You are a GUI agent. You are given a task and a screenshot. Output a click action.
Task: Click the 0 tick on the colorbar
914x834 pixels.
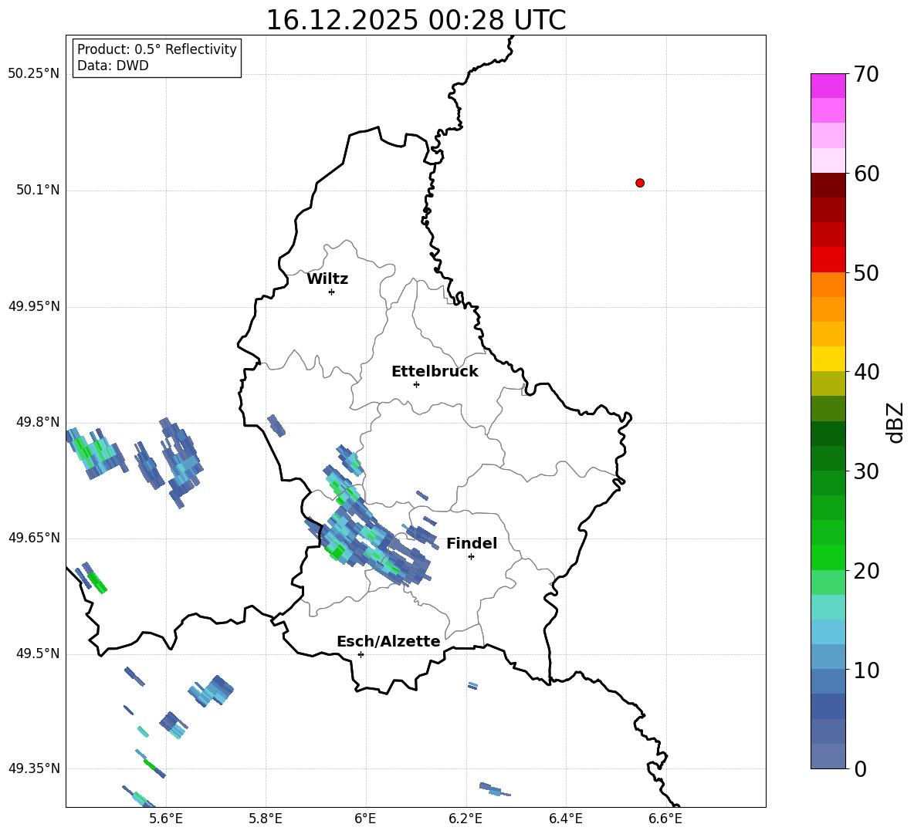860,769
